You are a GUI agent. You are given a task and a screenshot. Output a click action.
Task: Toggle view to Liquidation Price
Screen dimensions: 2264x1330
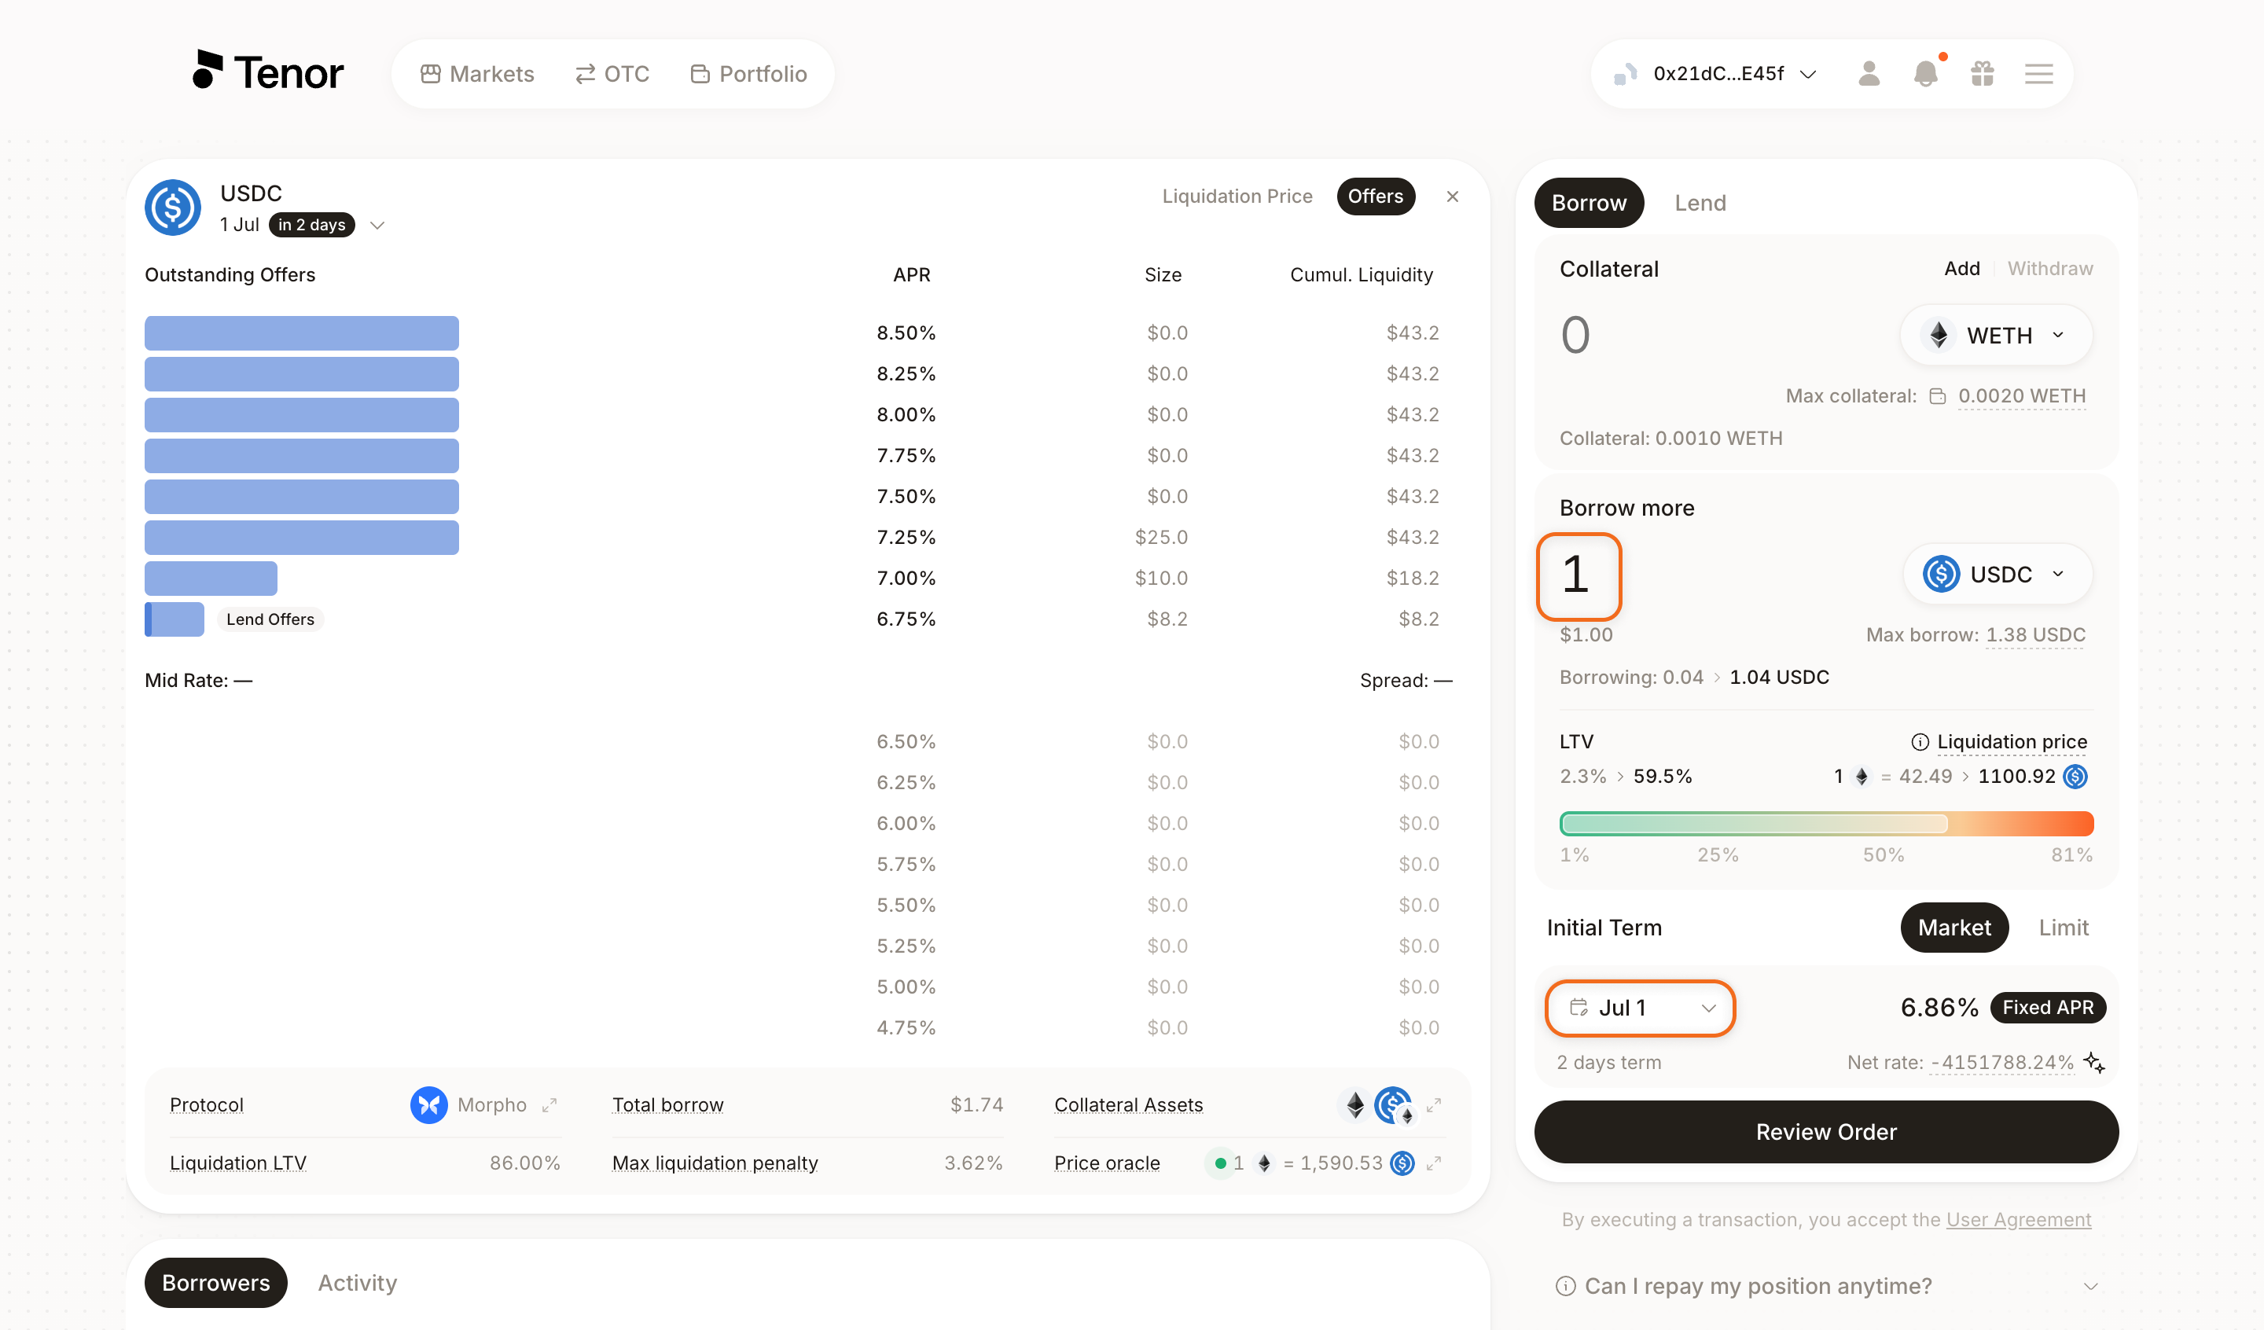(1237, 196)
